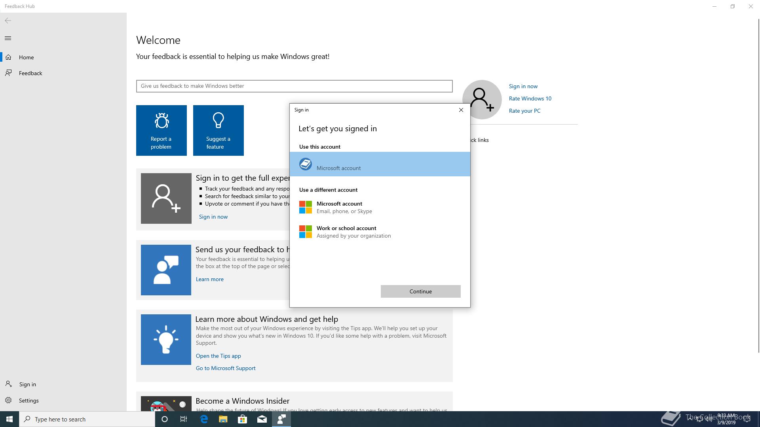The image size is (760, 427).
Task: Open Cortana circle icon on taskbar
Action: (165, 419)
